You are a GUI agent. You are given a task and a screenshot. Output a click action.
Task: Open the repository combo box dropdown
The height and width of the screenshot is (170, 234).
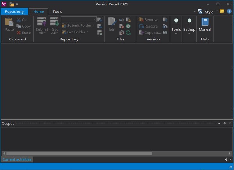94,19
